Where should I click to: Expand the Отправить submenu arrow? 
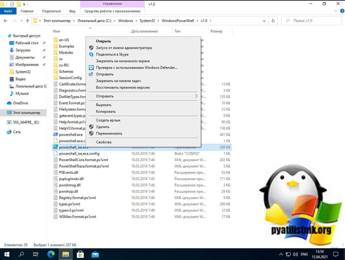196,96
